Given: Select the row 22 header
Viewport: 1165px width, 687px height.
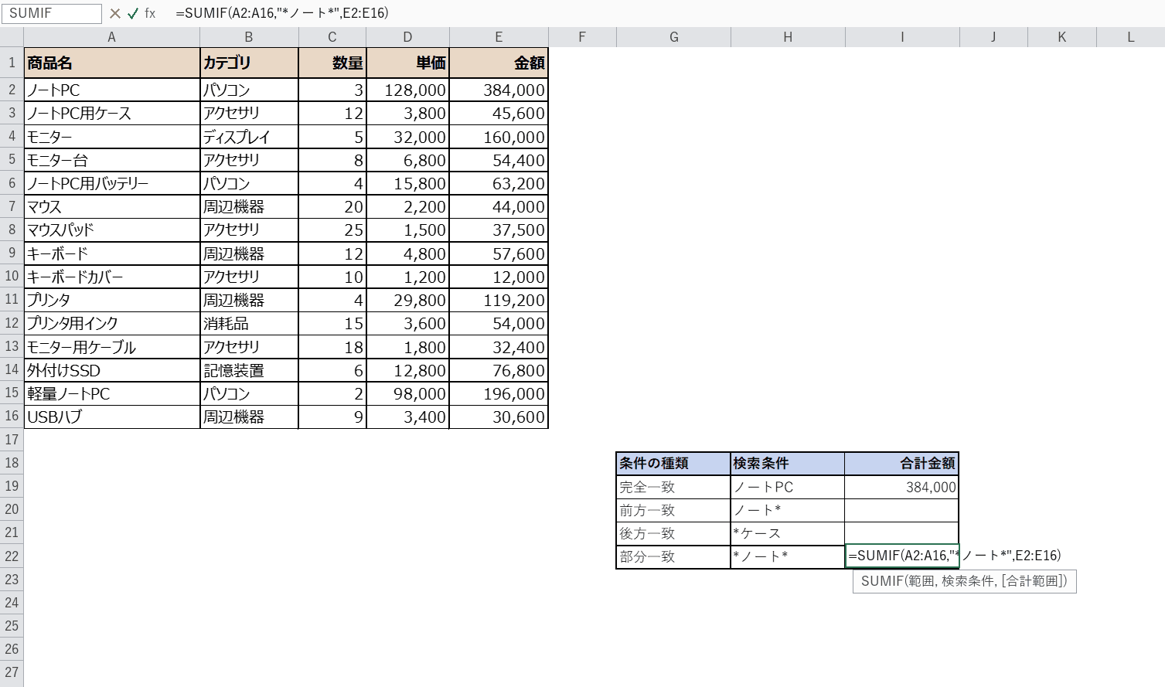Looking at the screenshot, I should pos(12,556).
